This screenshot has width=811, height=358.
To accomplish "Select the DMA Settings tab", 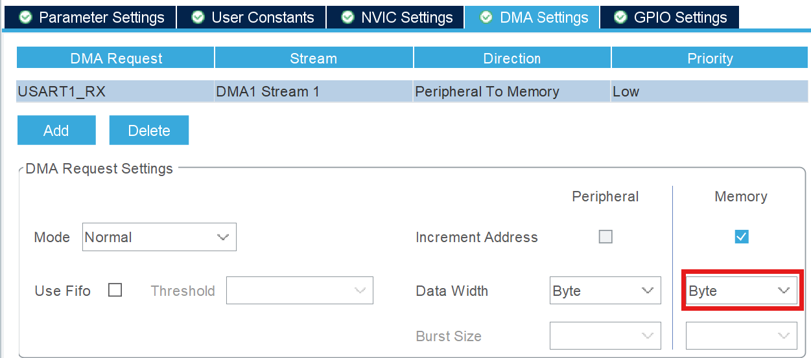I will (x=532, y=17).
